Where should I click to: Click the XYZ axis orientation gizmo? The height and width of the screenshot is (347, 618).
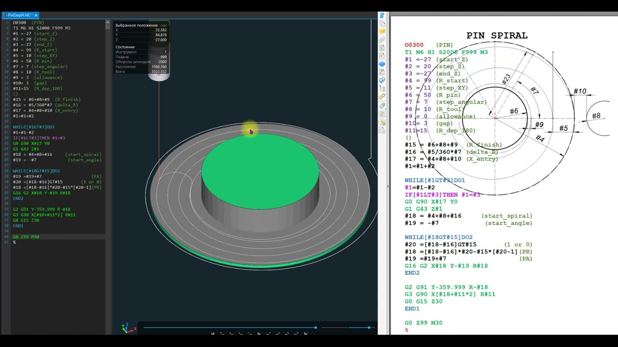(x=128, y=328)
